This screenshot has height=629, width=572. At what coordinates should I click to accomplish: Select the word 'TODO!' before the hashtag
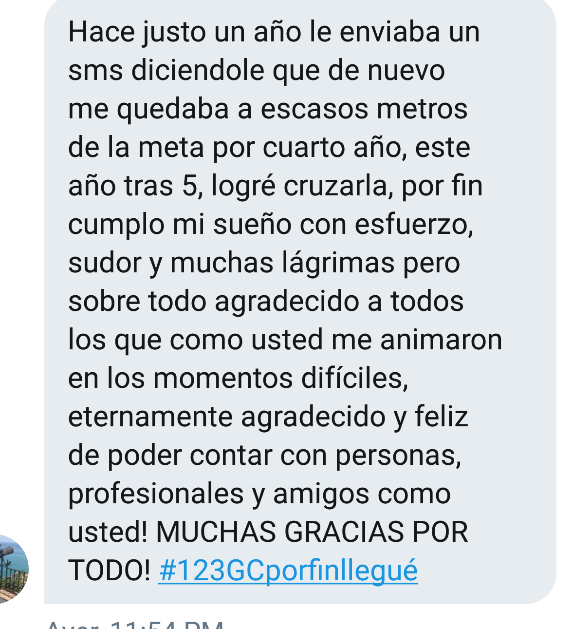(110, 570)
